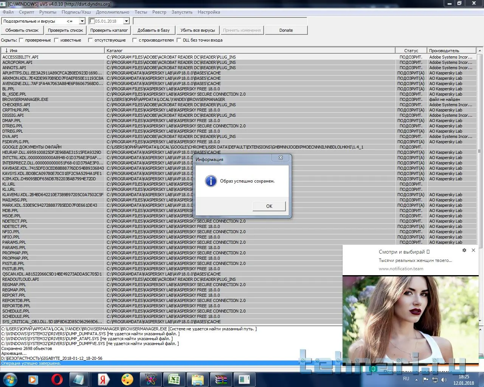Open the Подпись/Хэш menu

76,12
